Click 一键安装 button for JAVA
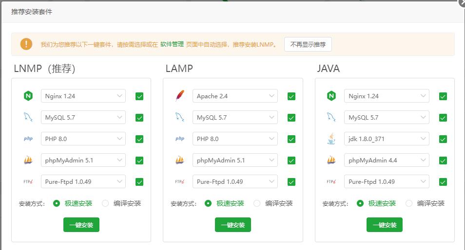This screenshot has width=465, height=250. [385, 225]
